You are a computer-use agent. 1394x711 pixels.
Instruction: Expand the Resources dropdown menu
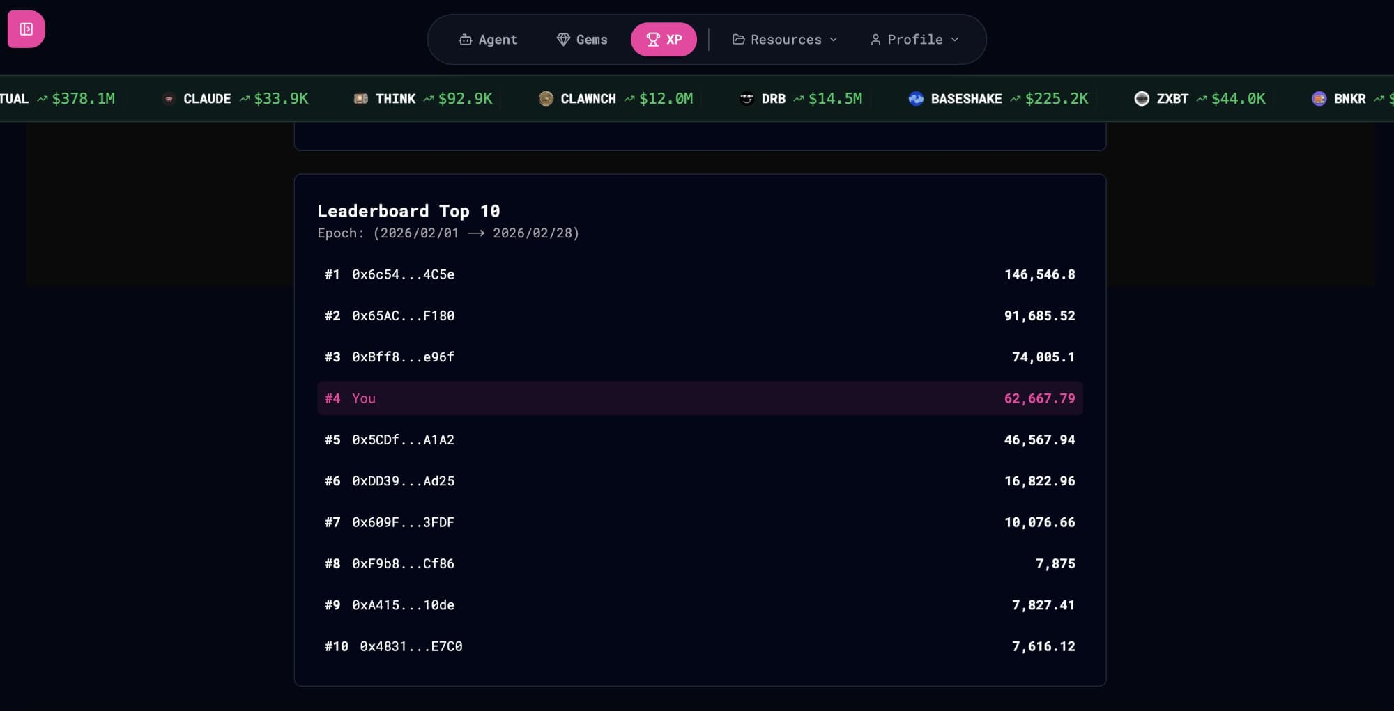pyautogui.click(x=785, y=40)
